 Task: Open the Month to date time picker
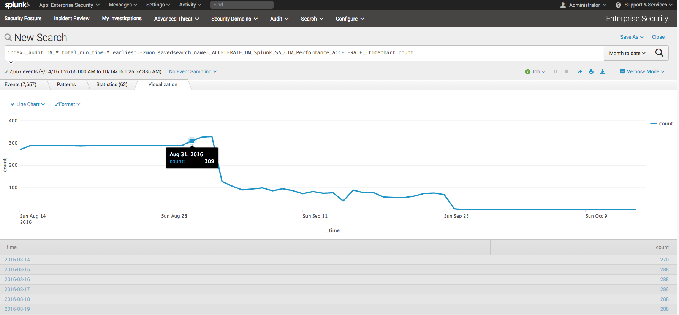(627, 53)
